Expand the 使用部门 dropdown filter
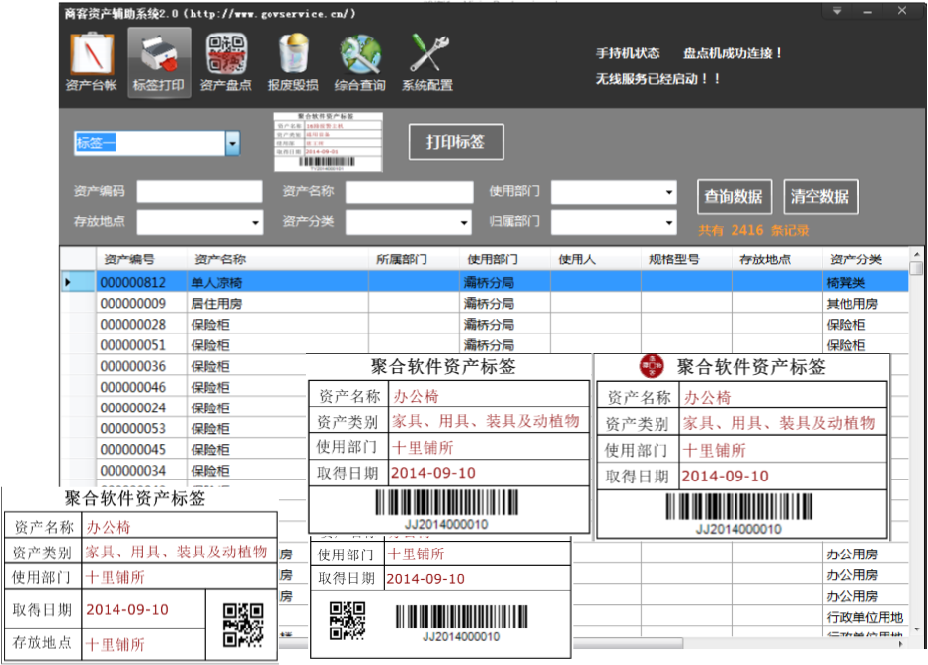The image size is (928, 665). 669,192
